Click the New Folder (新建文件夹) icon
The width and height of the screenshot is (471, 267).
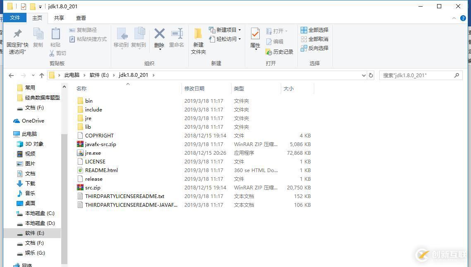198,33
